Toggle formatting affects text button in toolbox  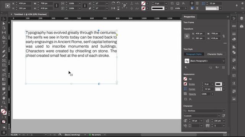tap(5, 117)
